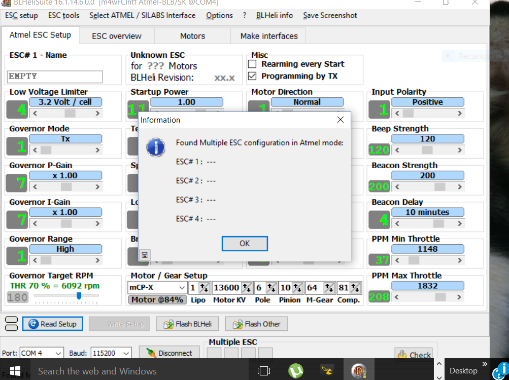
Task: Click the Desktop toolbar chevron on taskbar
Action: coord(485,364)
